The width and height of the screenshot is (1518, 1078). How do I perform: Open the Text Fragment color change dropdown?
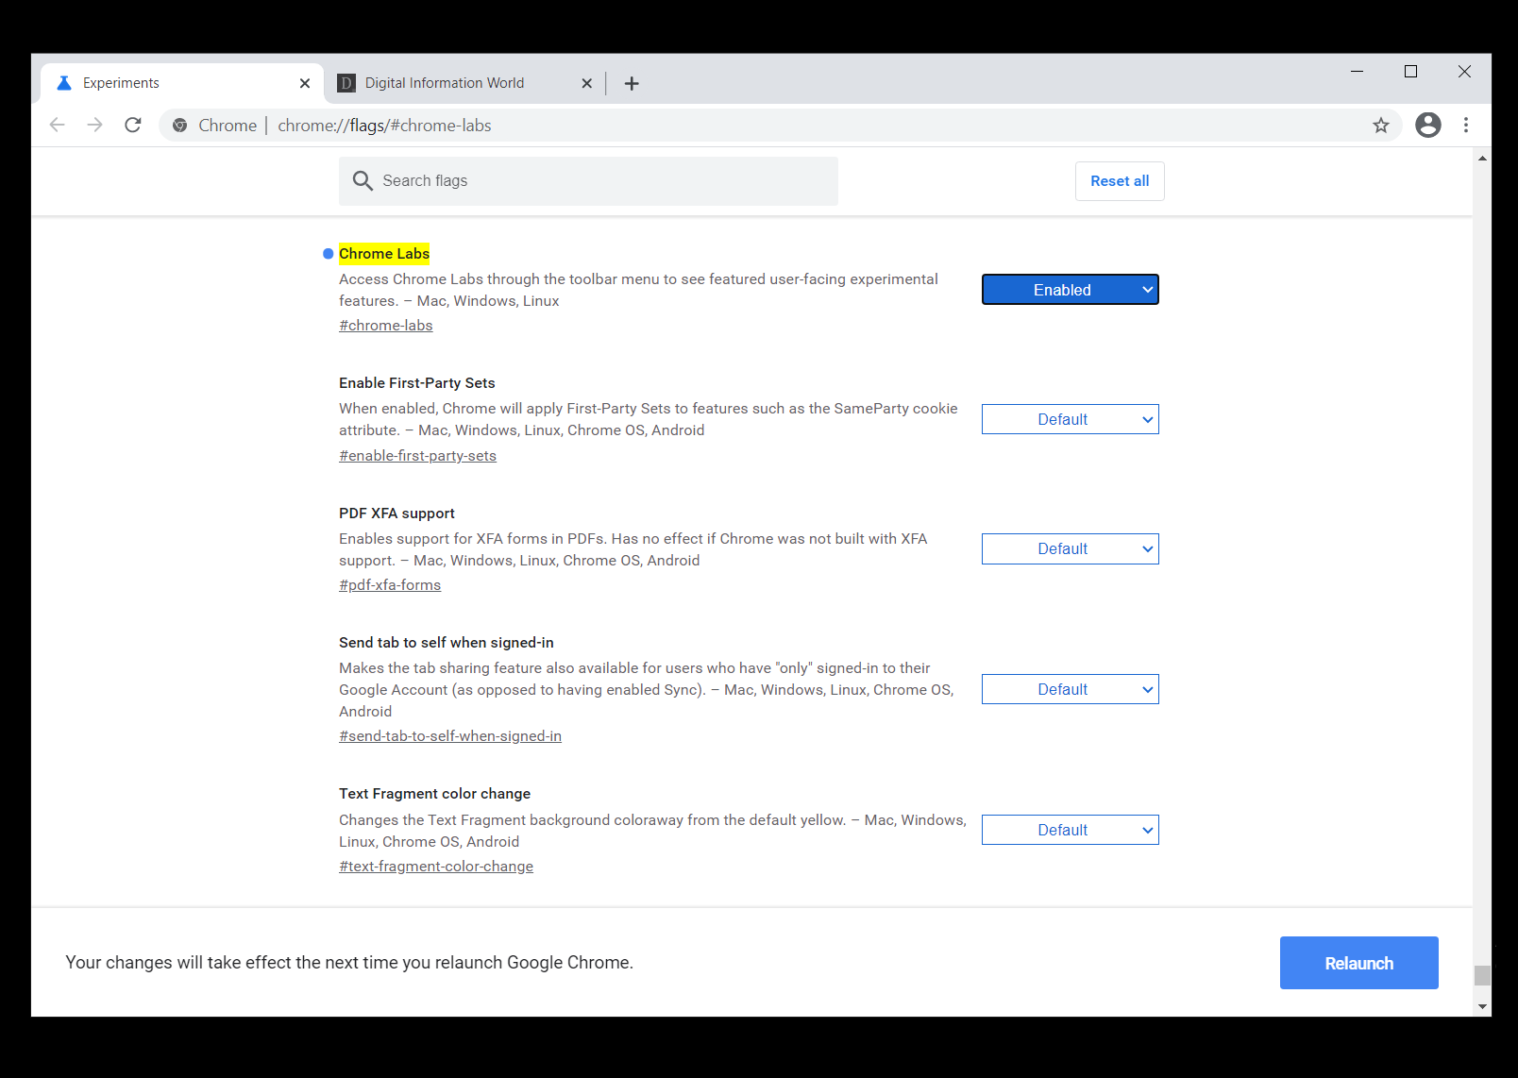click(x=1070, y=829)
